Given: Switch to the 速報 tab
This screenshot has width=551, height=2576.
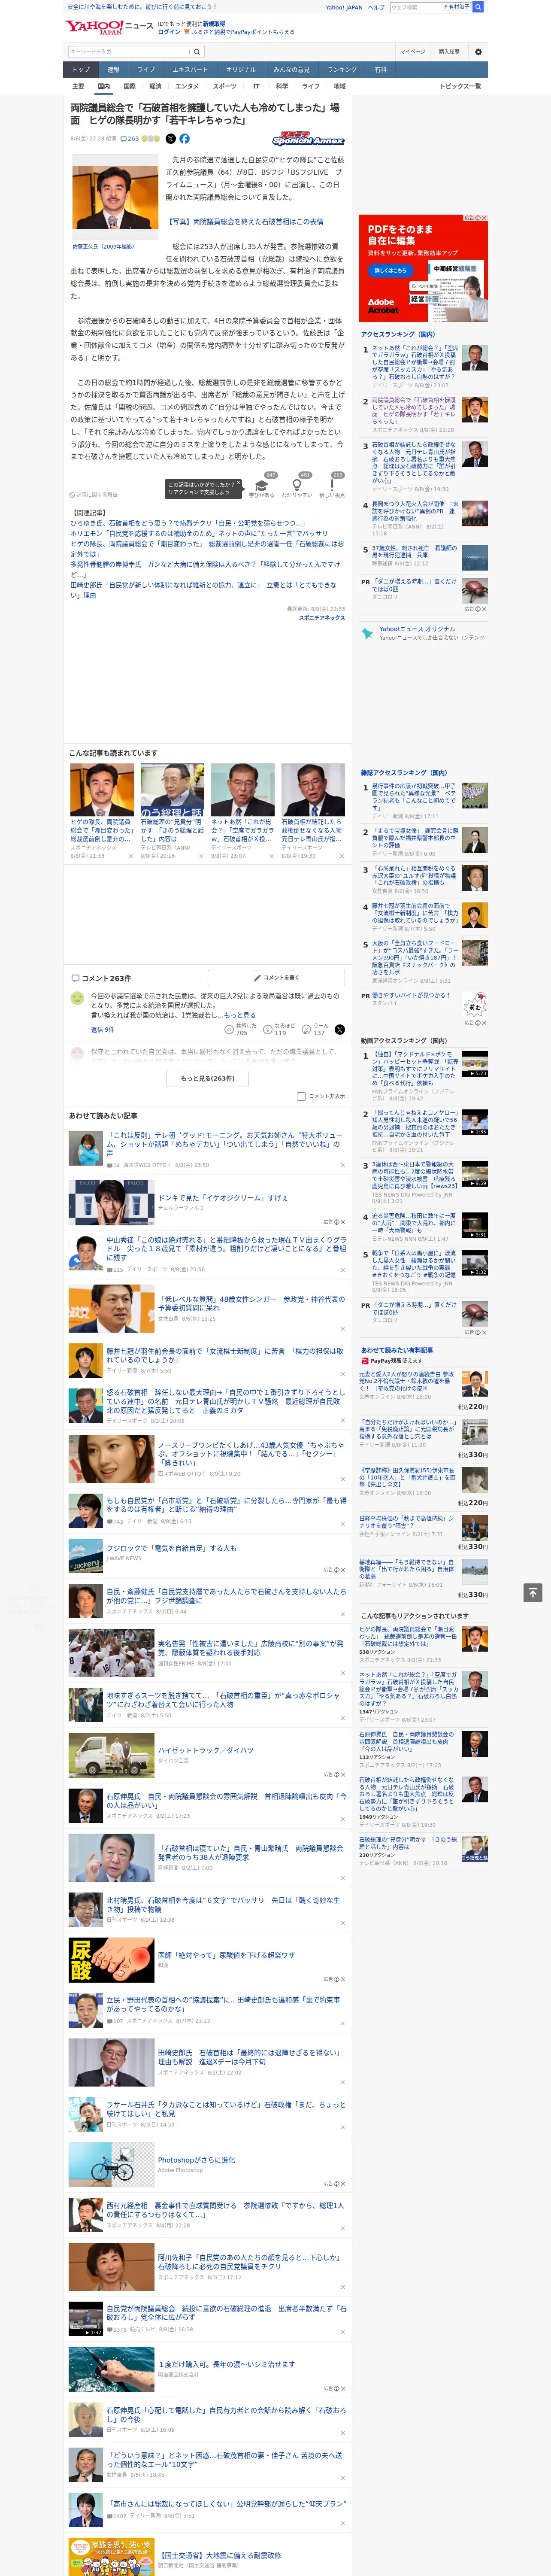Looking at the screenshot, I should pos(113,70).
